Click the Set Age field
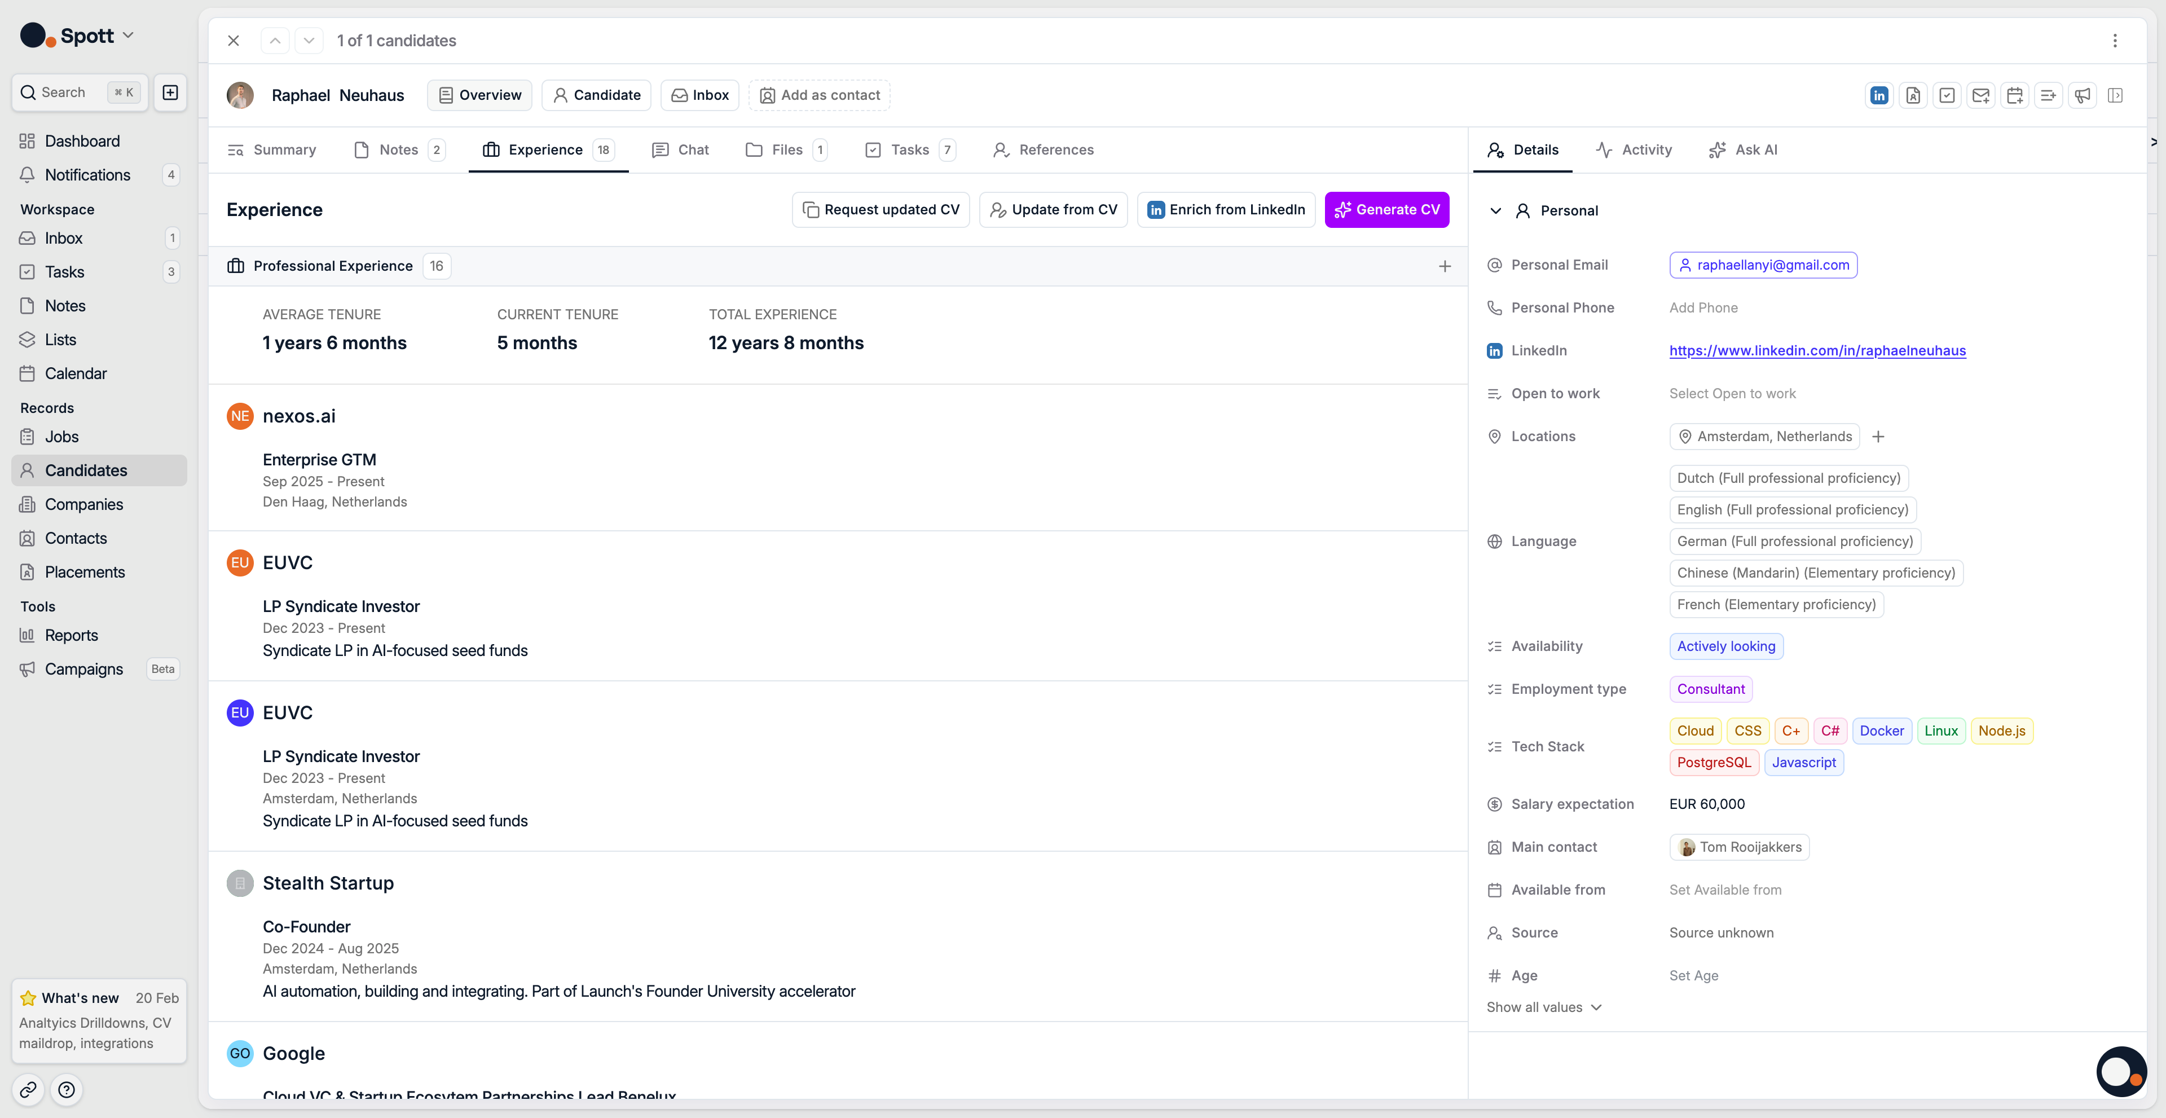This screenshot has height=1118, width=2166. click(x=1693, y=976)
